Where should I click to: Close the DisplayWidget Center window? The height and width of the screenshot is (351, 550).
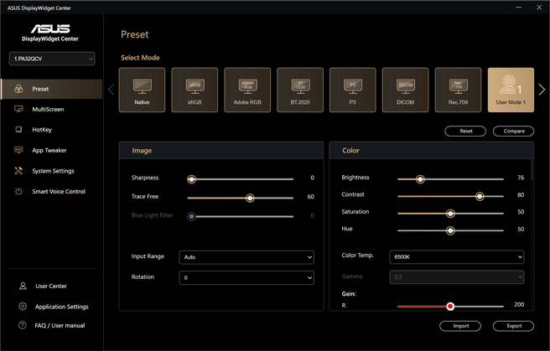click(539, 8)
